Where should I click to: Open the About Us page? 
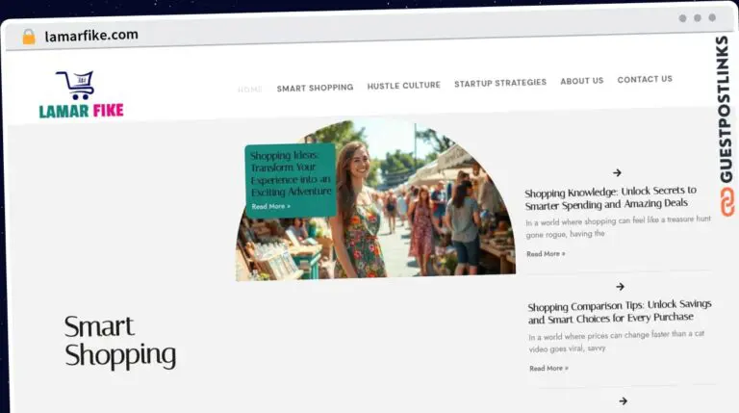[x=581, y=81]
